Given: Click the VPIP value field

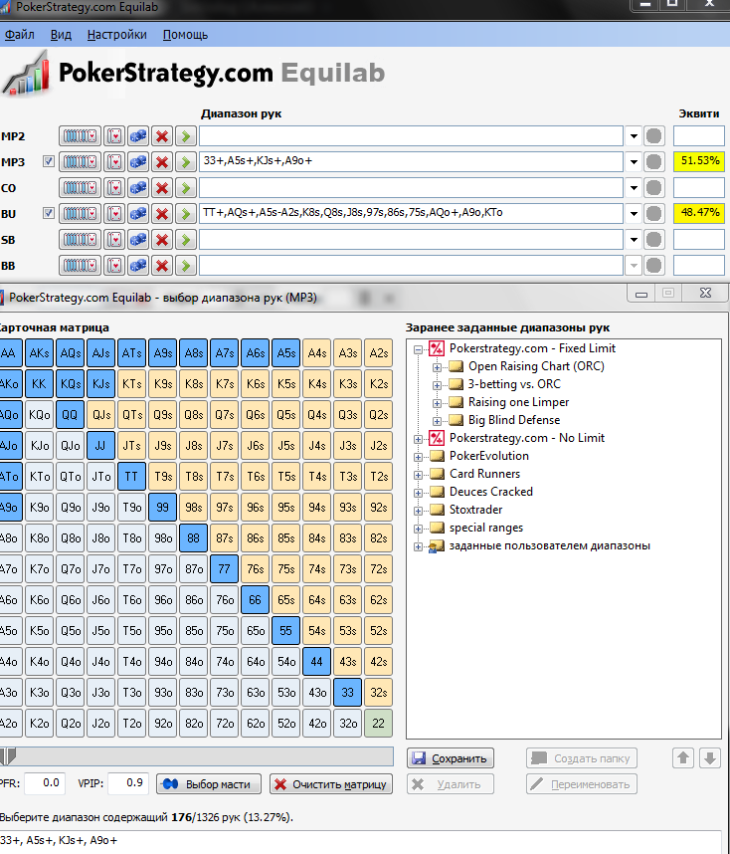Looking at the screenshot, I should coord(128,783).
